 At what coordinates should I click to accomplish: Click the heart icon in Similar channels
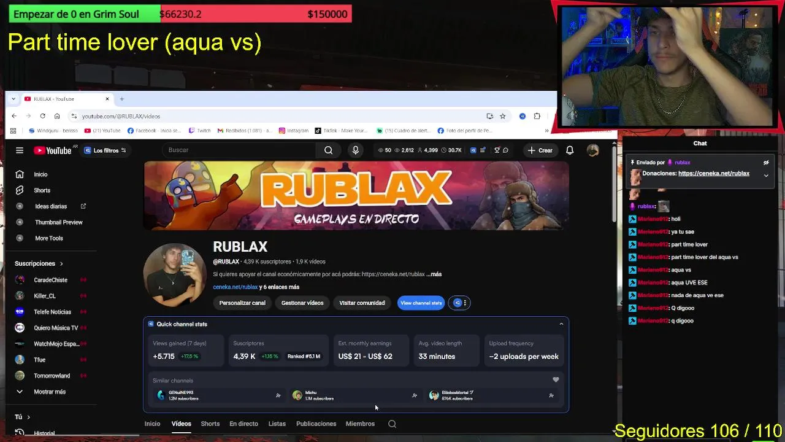point(556,380)
